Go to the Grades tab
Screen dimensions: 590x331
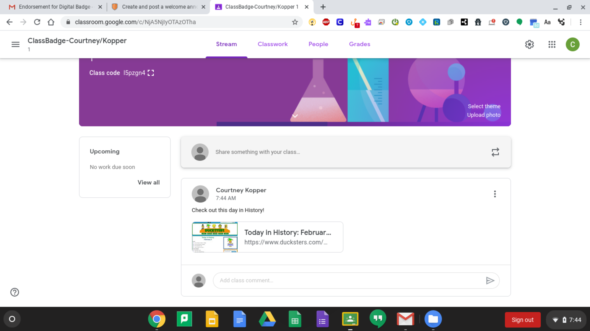click(x=360, y=44)
